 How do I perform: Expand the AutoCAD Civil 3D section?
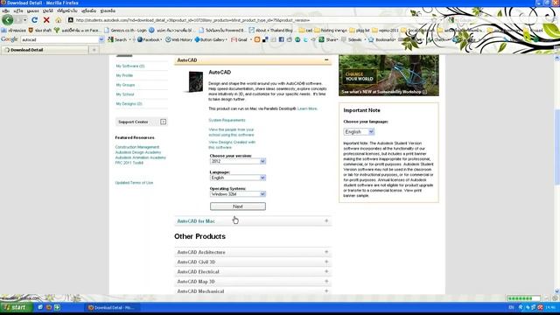[326, 262]
